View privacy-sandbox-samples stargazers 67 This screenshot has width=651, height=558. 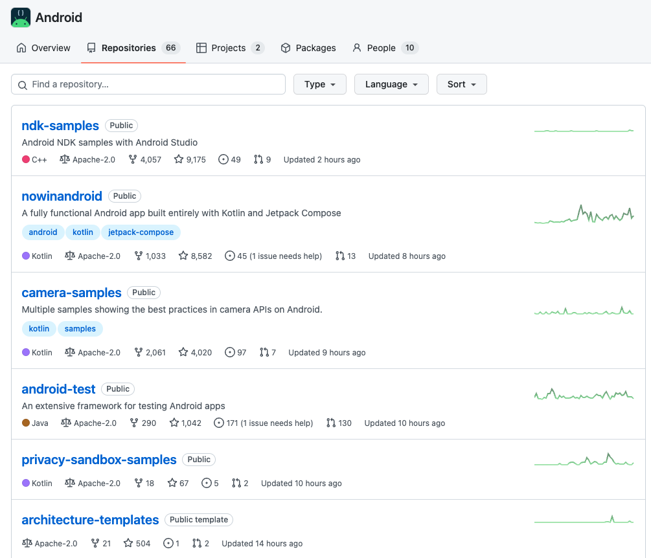click(x=178, y=484)
